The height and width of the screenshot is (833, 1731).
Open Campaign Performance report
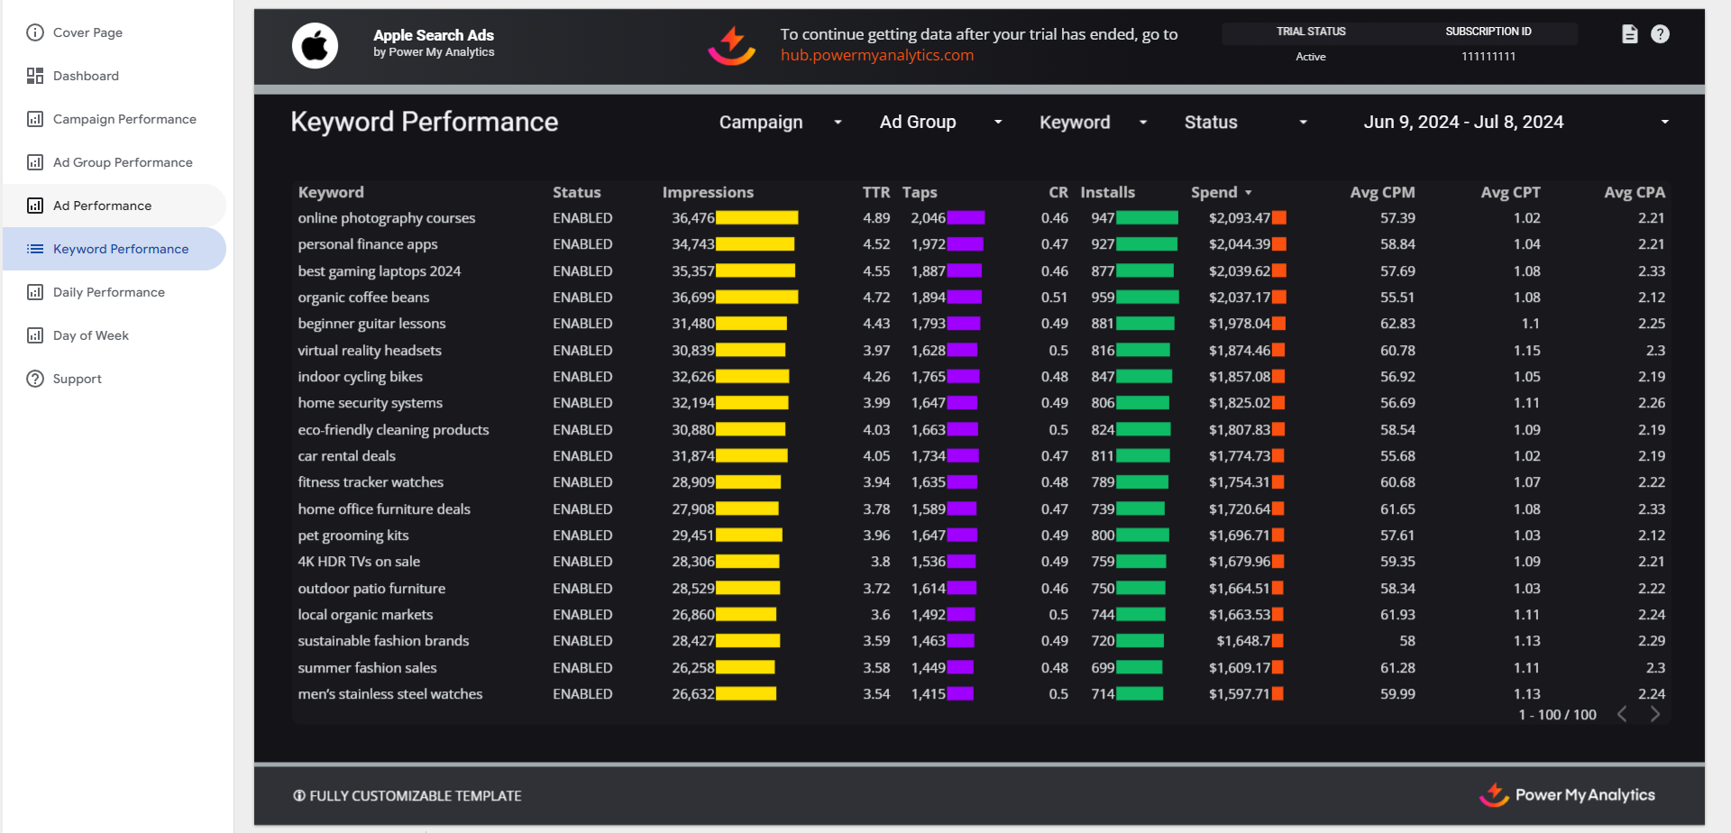pyautogui.click(x=124, y=118)
